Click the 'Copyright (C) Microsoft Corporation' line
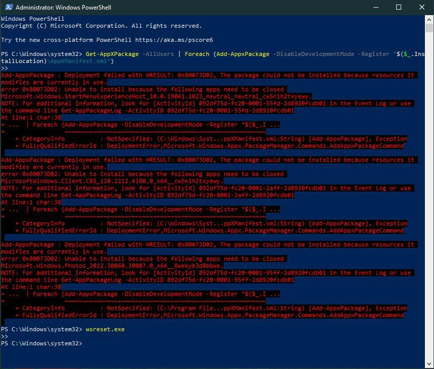The width and height of the screenshot is (434, 369). coord(101,26)
